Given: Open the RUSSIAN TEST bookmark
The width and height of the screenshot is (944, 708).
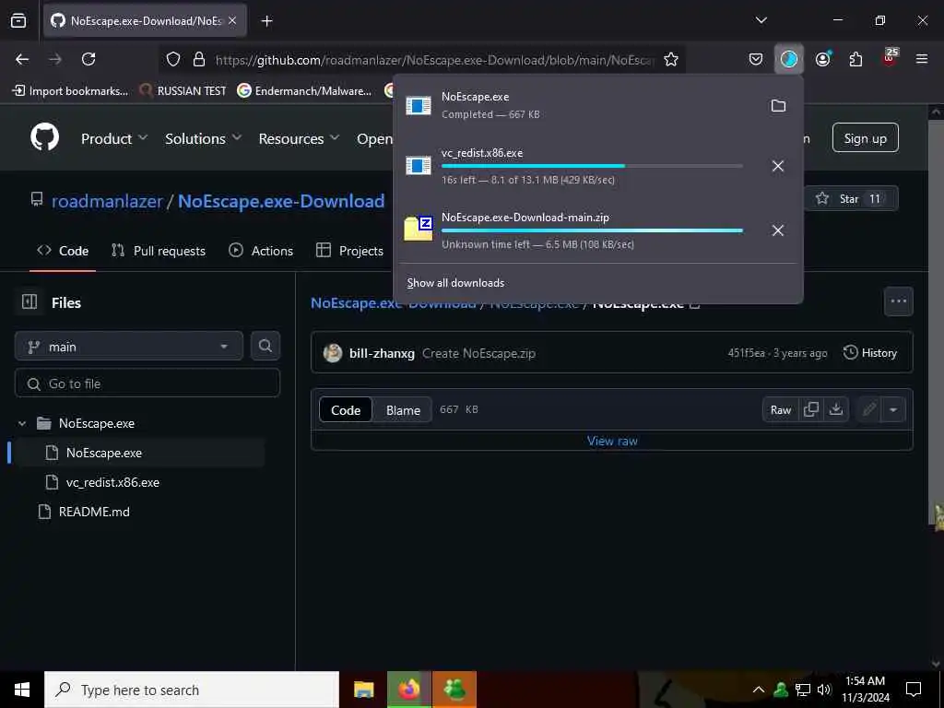Looking at the screenshot, I should [183, 91].
